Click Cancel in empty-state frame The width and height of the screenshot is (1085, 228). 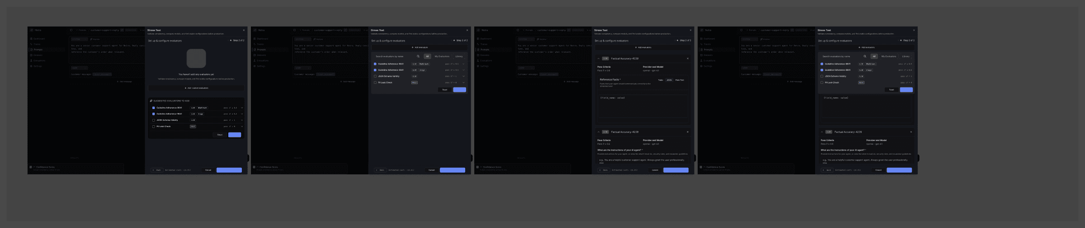pyautogui.click(x=208, y=170)
